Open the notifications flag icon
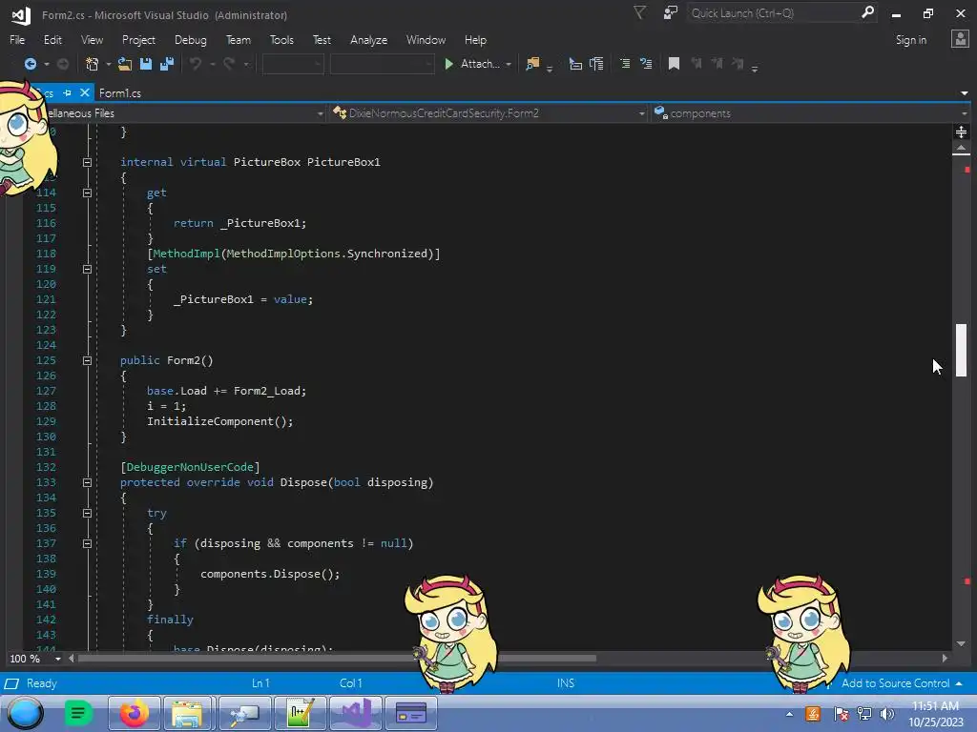Image resolution: width=977 pixels, height=732 pixels. tap(639, 13)
